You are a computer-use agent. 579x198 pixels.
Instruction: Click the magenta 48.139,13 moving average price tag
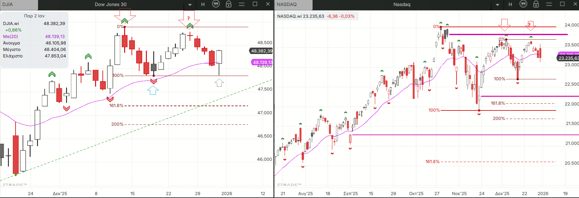[x=262, y=62]
